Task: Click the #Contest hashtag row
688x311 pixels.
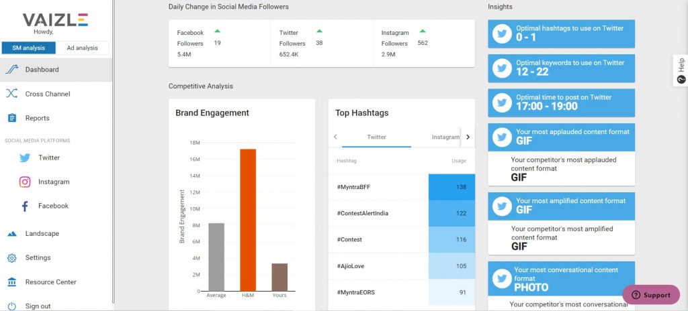Action: coord(402,239)
